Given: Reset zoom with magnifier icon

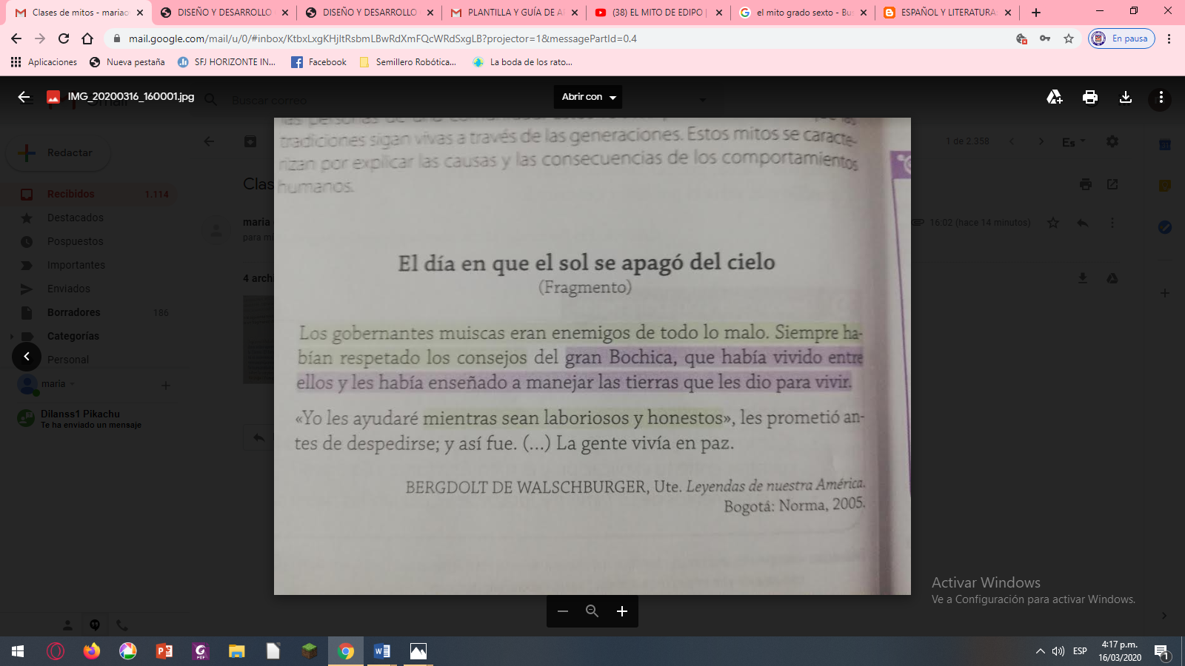Looking at the screenshot, I should [592, 611].
